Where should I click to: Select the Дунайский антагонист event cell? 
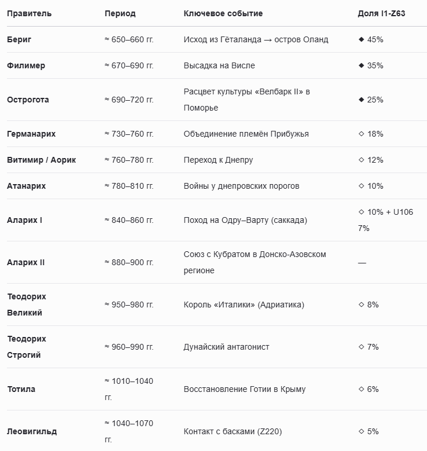pyautogui.click(x=227, y=347)
